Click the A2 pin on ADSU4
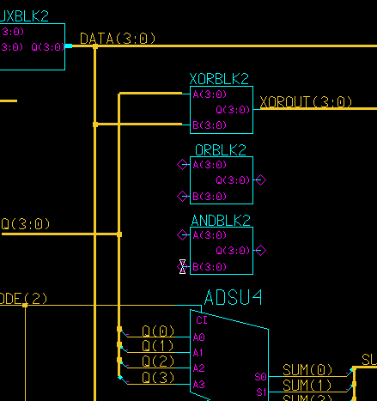Image resolution: width=377 pixels, height=401 pixels. pyautogui.click(x=199, y=368)
